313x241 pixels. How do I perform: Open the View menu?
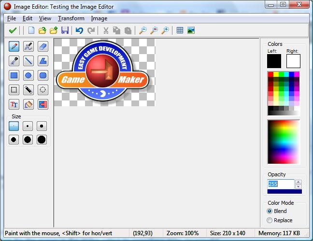(x=45, y=18)
